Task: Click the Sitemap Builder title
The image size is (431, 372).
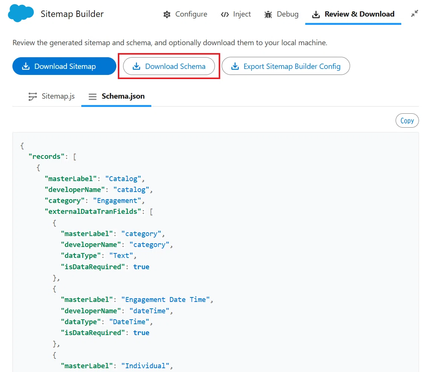Action: pyautogui.click(x=72, y=14)
